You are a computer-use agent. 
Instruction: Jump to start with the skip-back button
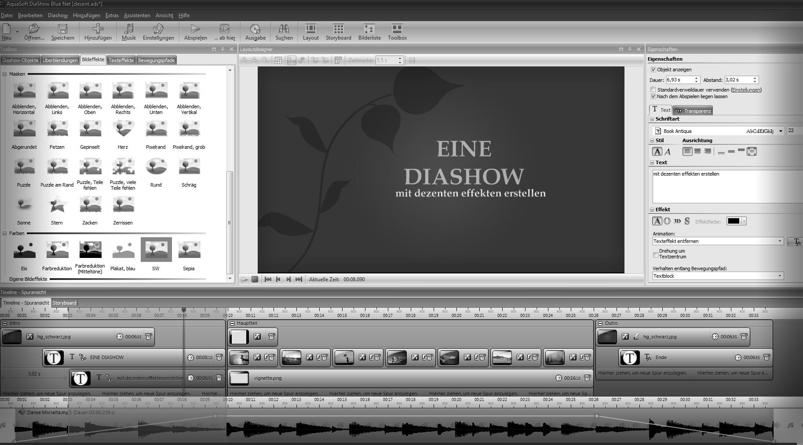(268, 280)
